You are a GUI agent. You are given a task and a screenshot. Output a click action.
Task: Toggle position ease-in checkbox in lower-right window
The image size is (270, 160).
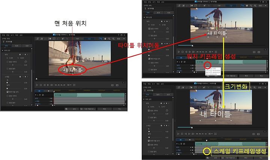tap(149, 111)
